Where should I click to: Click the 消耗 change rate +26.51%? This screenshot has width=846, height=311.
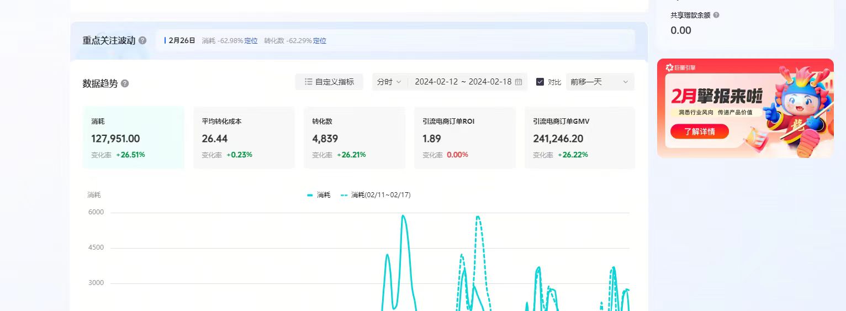130,155
